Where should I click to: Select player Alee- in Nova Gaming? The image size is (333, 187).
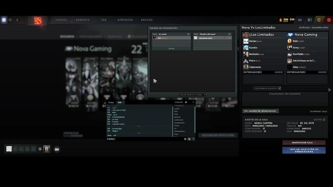[307, 67]
